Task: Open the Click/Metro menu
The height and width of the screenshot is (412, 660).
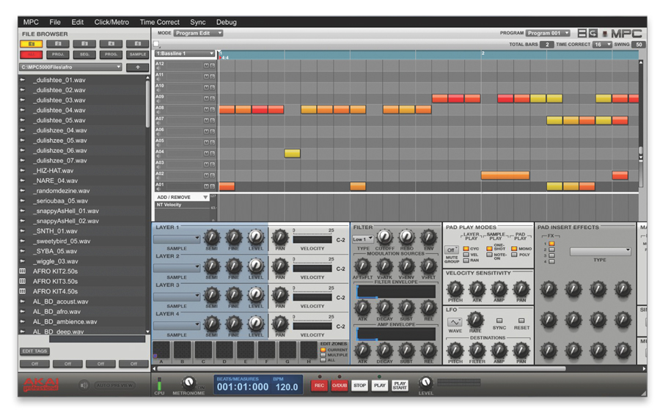Action: (x=111, y=22)
